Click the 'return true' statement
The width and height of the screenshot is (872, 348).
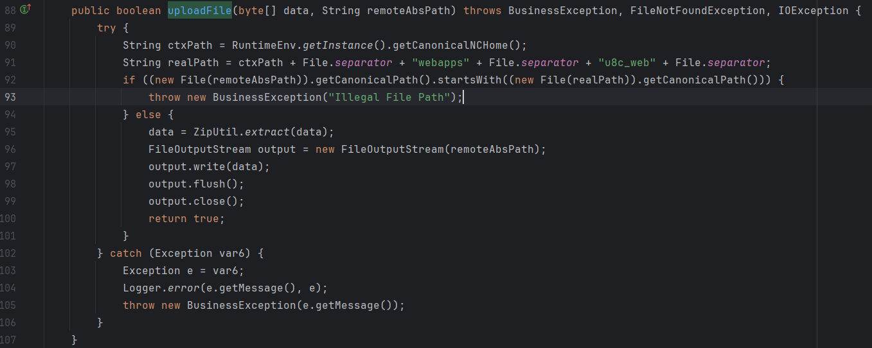click(x=186, y=218)
